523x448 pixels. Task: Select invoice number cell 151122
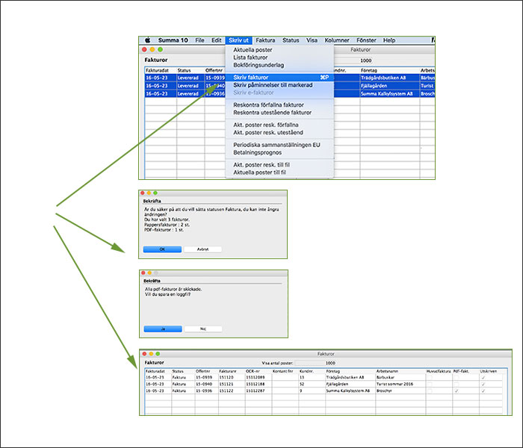232,391
